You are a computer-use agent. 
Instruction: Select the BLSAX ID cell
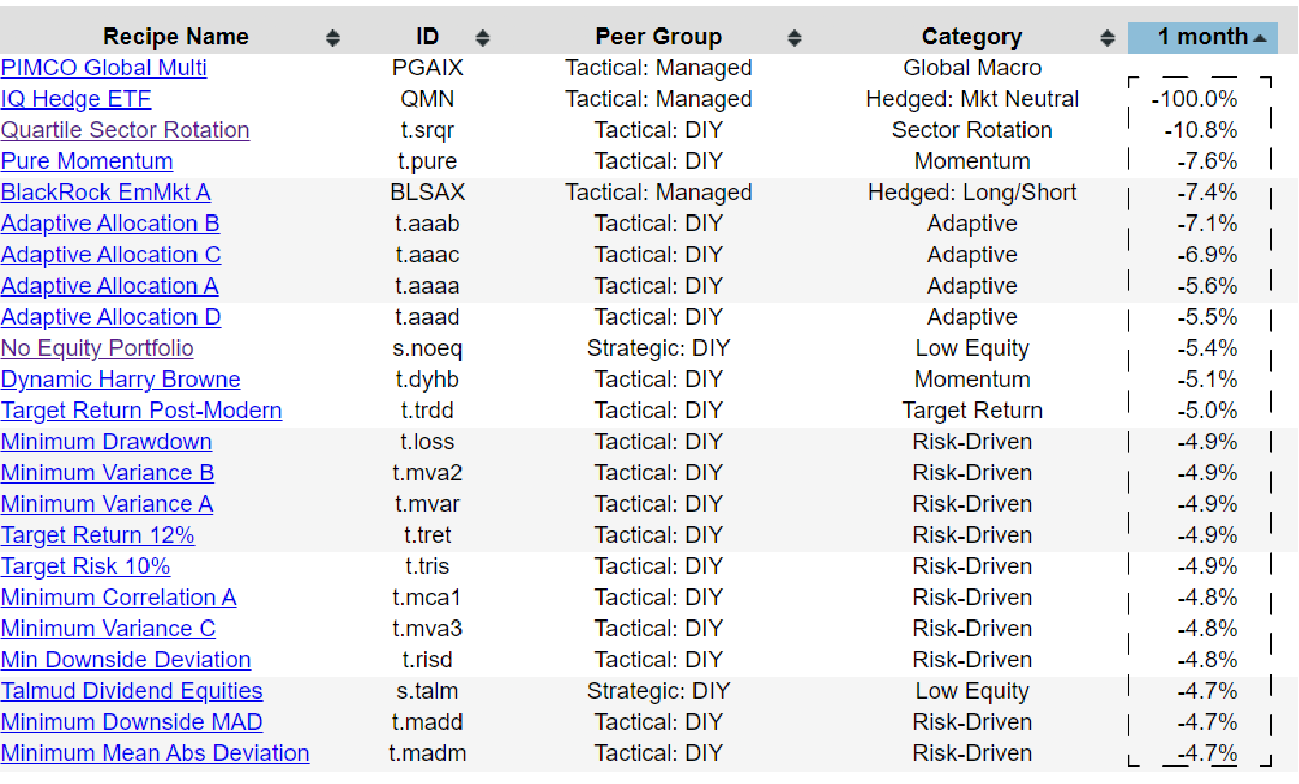428,192
